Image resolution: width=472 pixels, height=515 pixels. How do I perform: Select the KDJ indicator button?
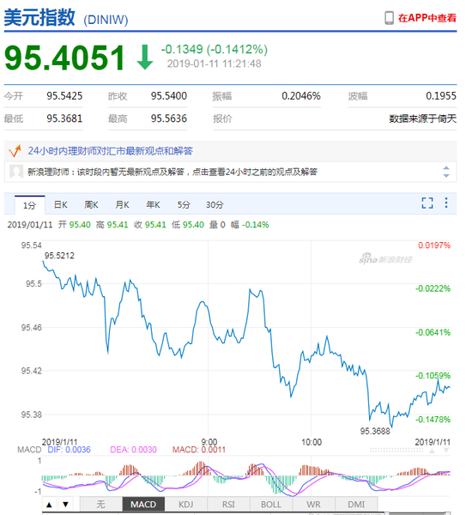point(186,504)
